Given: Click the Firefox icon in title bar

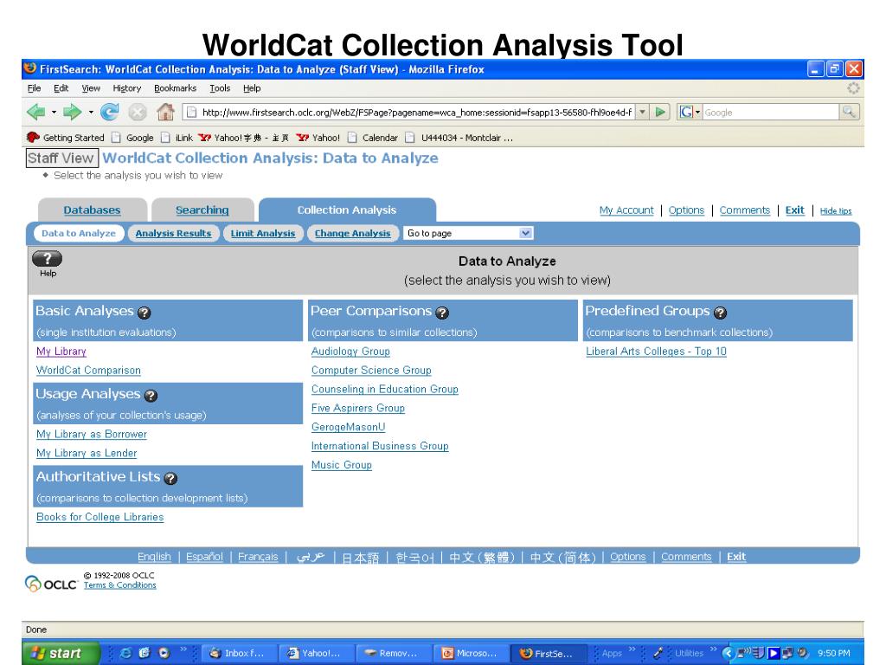Looking at the screenshot, I should [30, 68].
